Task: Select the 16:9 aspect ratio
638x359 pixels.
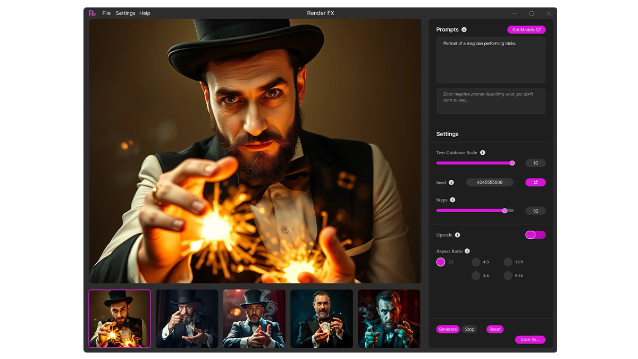Action: tap(508, 262)
